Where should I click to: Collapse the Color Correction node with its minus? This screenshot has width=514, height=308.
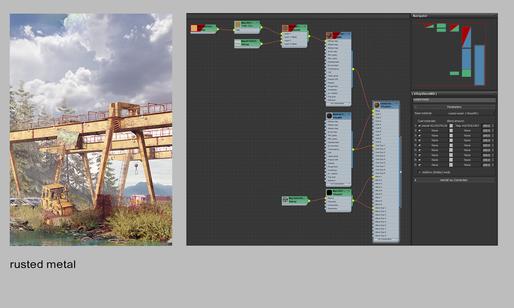(257, 23)
